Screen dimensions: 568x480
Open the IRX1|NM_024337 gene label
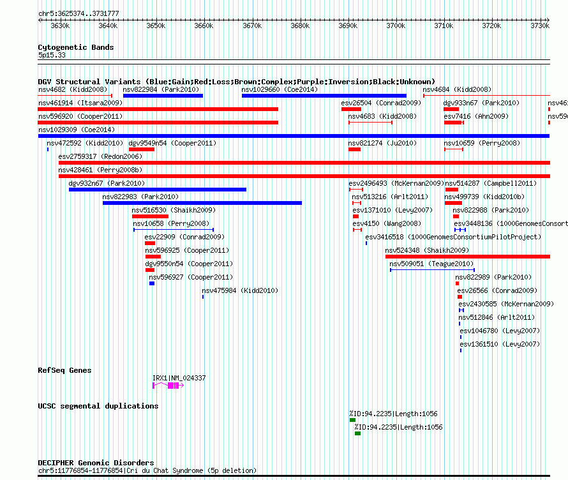(x=179, y=378)
